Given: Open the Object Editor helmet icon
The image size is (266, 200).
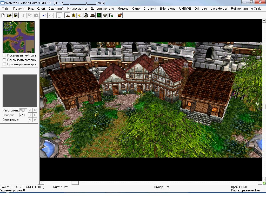Looking at the screenshot, I should click(x=86, y=15).
